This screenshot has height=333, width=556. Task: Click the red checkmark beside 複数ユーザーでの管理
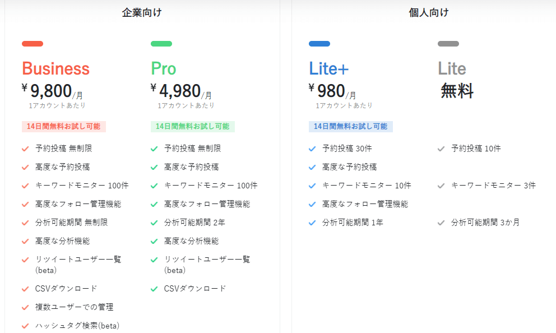click(x=25, y=307)
